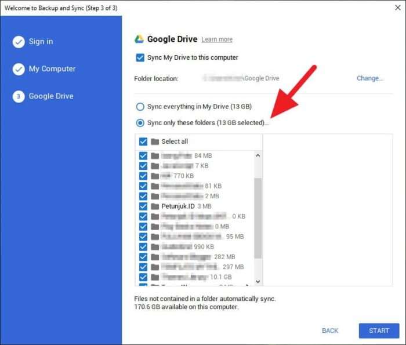The width and height of the screenshot is (406, 345).
Task: Uncheck the 297 MB folder checkbox
Action: (143, 267)
